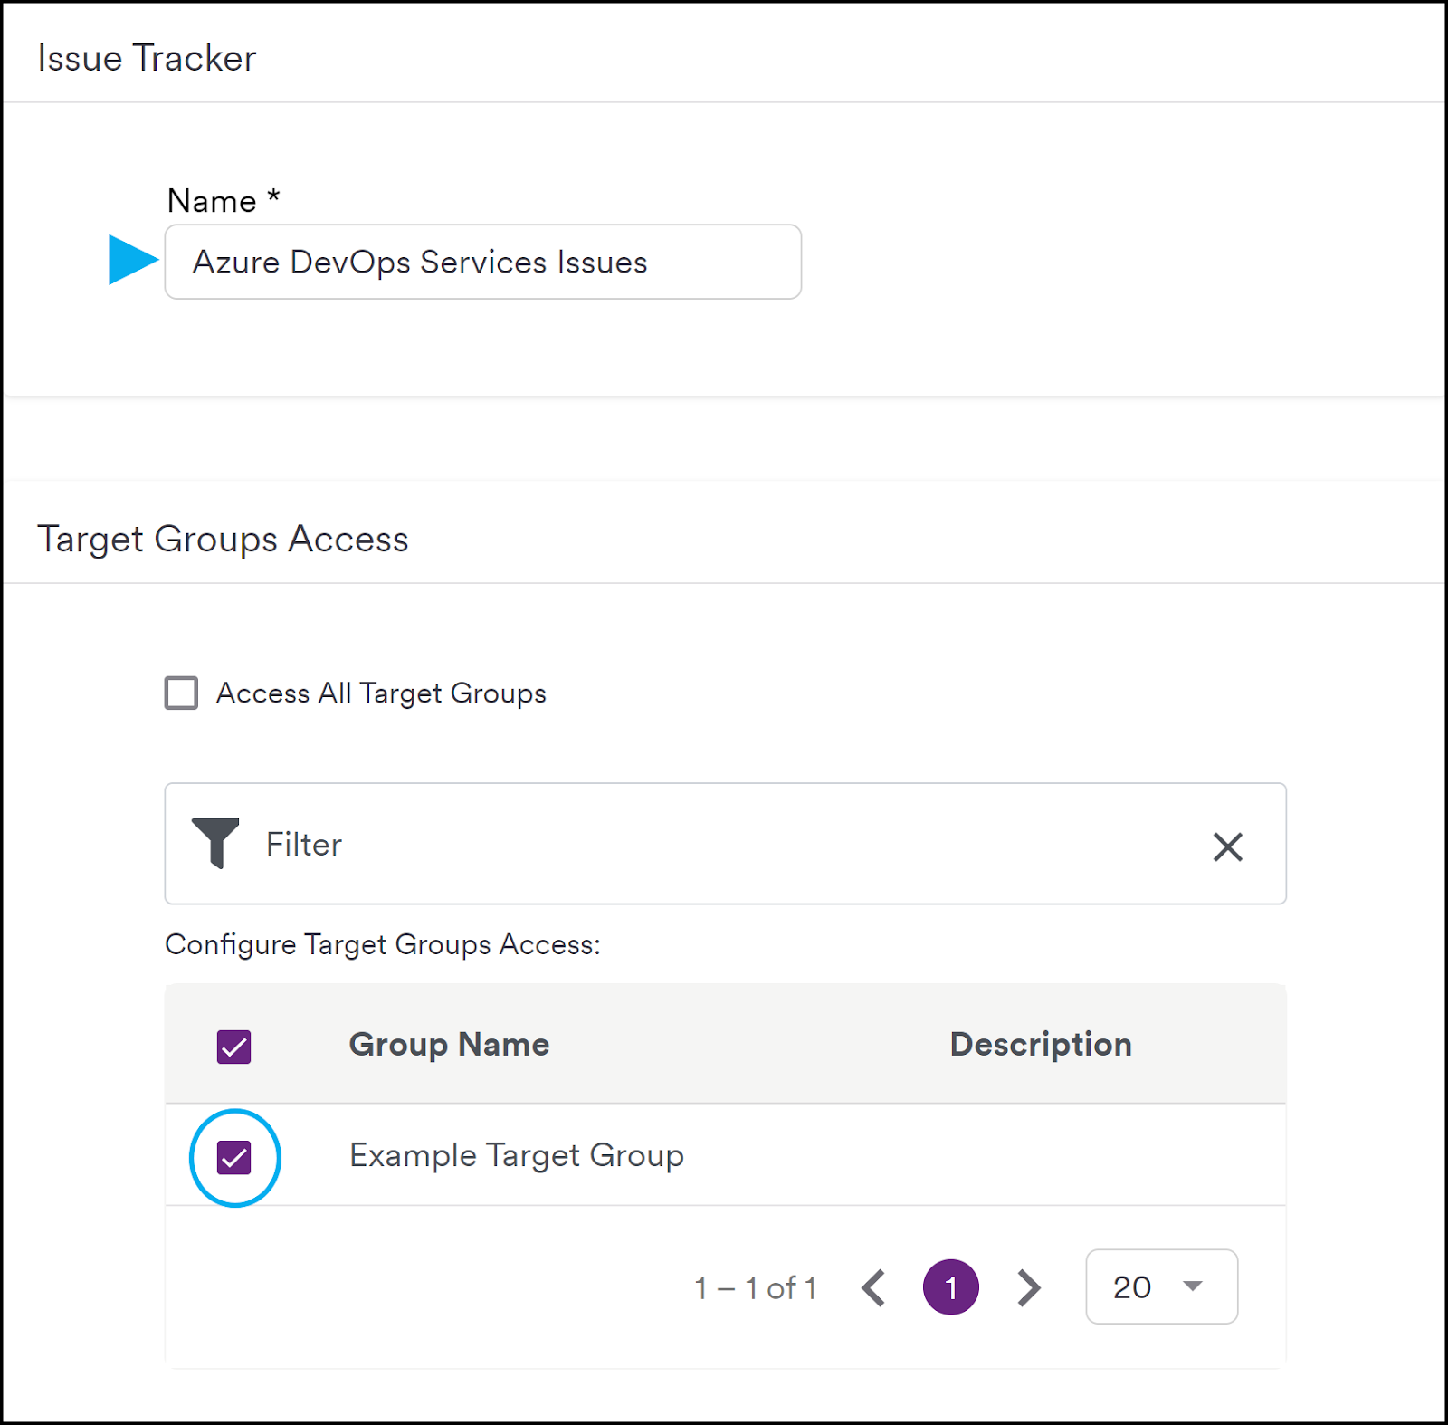Viewport: 1448px width, 1425px height.
Task: Focus the Filter text field
Action: pos(724,844)
